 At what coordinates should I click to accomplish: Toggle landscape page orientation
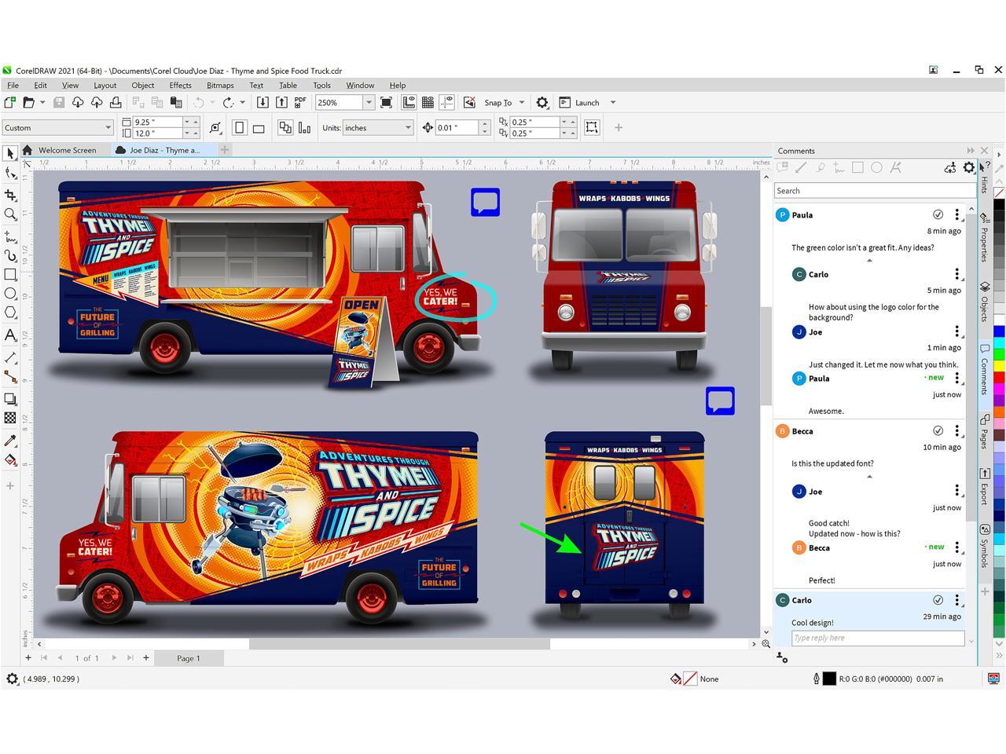[259, 128]
